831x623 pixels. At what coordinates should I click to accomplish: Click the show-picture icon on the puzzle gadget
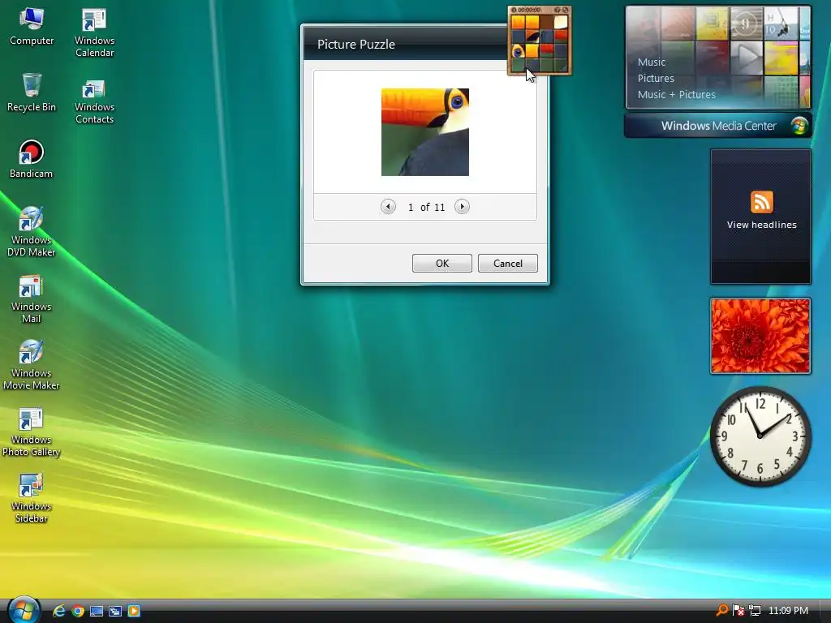click(557, 10)
